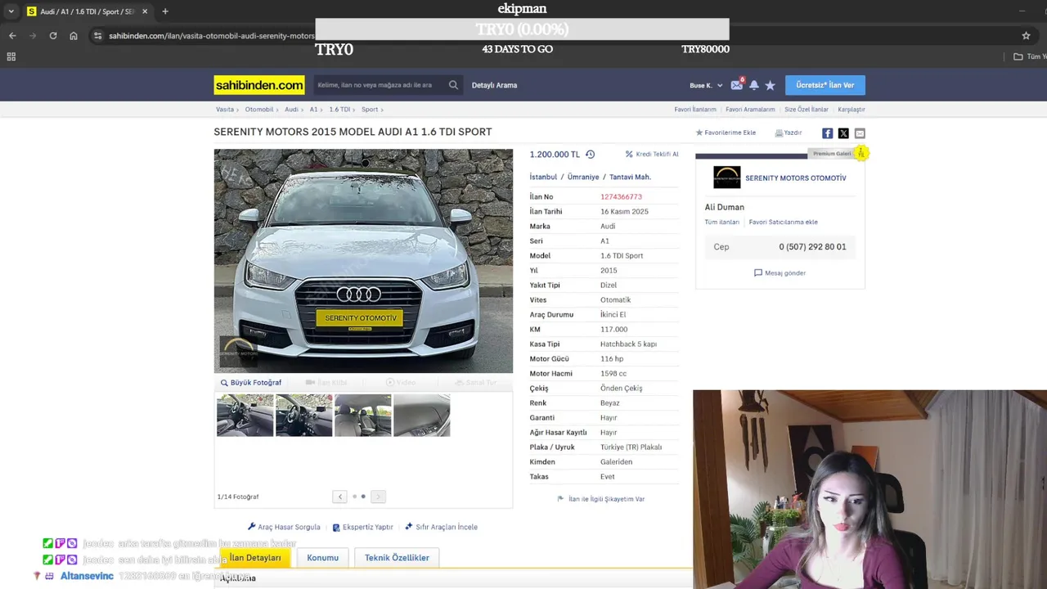The image size is (1047, 589).
Task: Click Audi breadcrumb link
Action: pos(291,110)
